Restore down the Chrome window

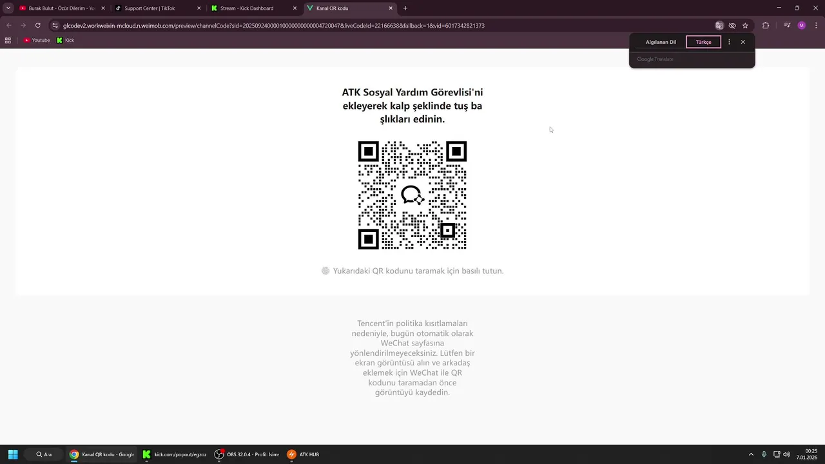tap(797, 8)
